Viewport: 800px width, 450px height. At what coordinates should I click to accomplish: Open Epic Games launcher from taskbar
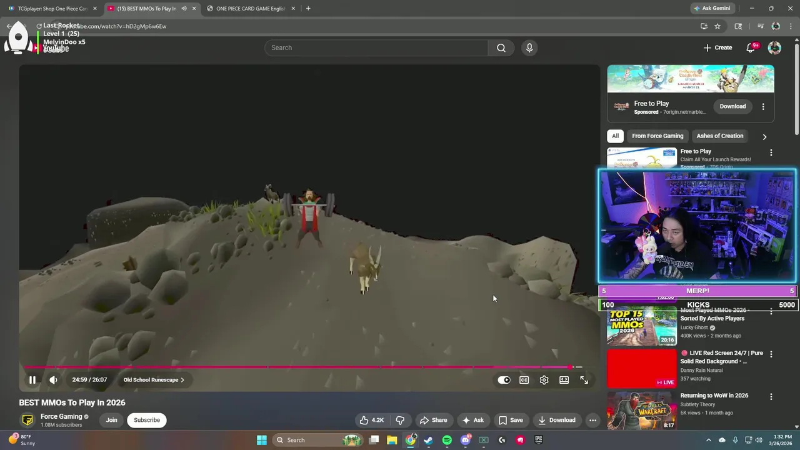pos(538,440)
